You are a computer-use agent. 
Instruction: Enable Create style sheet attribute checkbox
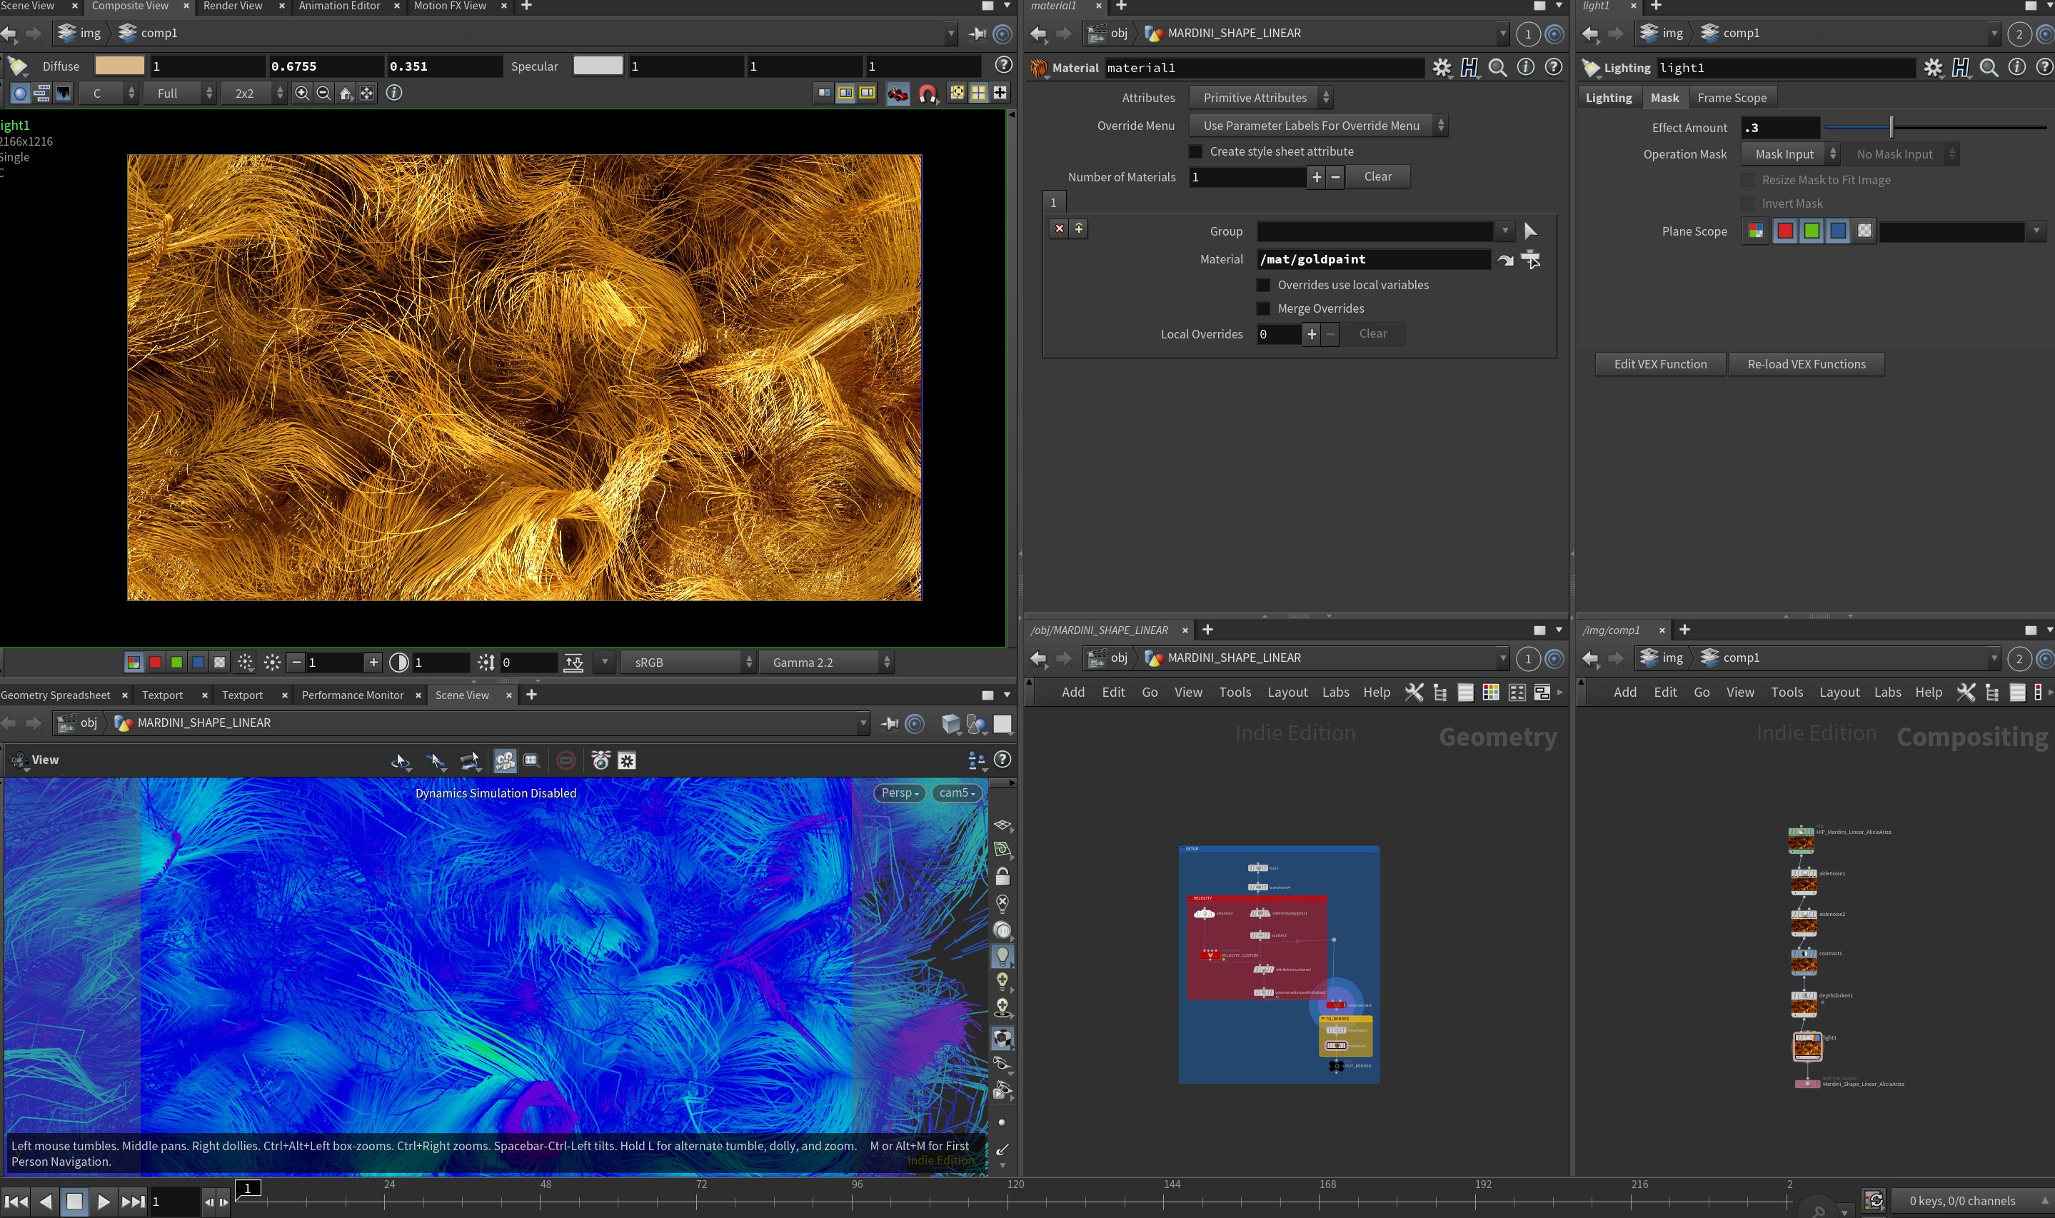point(1196,151)
